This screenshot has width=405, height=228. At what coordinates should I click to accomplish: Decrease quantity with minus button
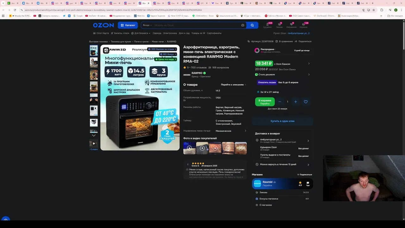pyautogui.click(x=280, y=102)
